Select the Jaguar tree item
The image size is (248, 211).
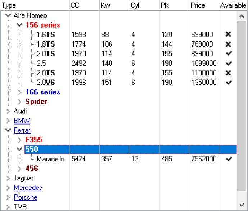23,178
